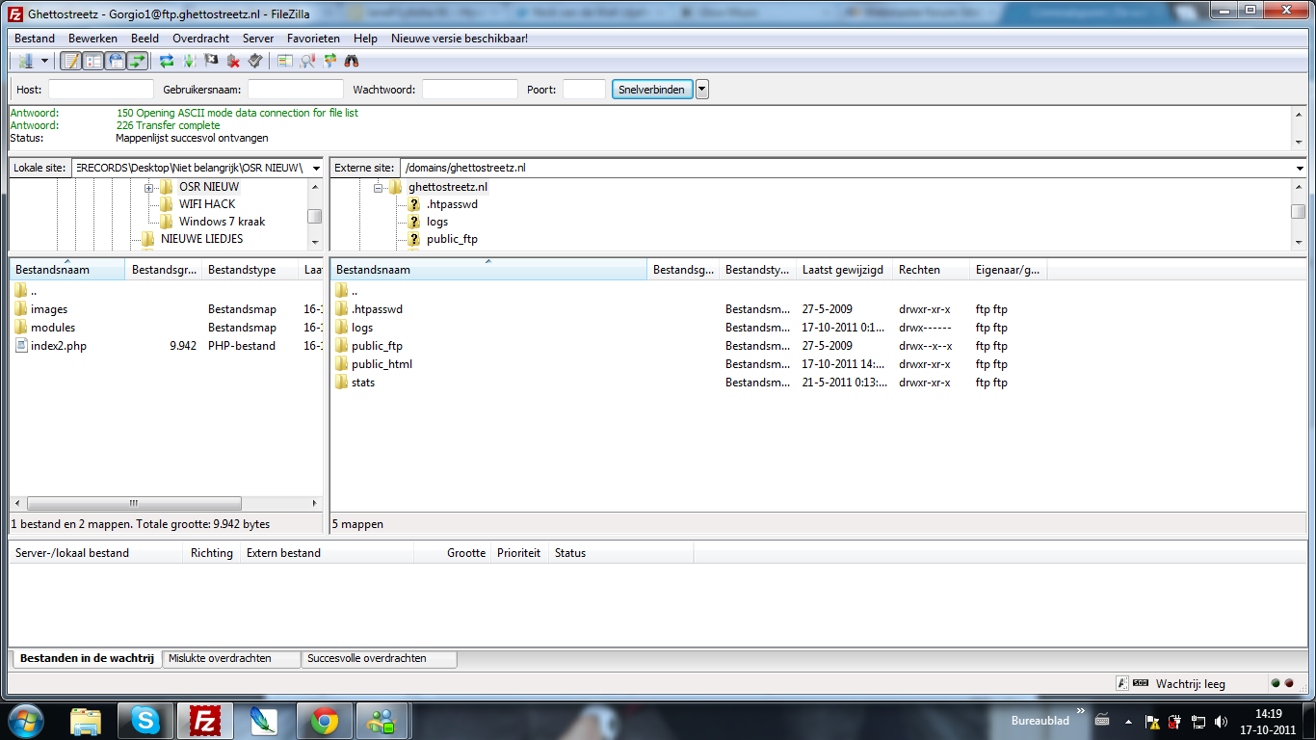
Task: Toggle the message log display
Action: coord(70,61)
